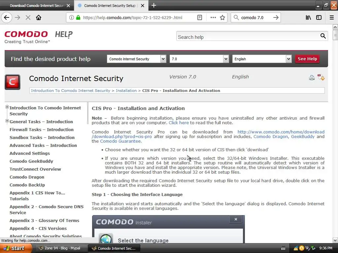Open Appendix 1 CIS How To... Tutorials

pyautogui.click(x=37, y=196)
